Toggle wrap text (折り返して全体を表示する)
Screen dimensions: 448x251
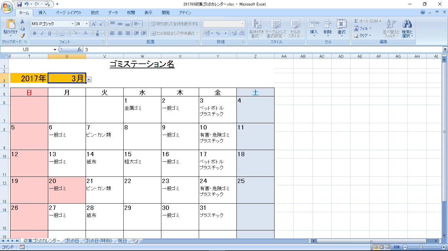coord(174,24)
